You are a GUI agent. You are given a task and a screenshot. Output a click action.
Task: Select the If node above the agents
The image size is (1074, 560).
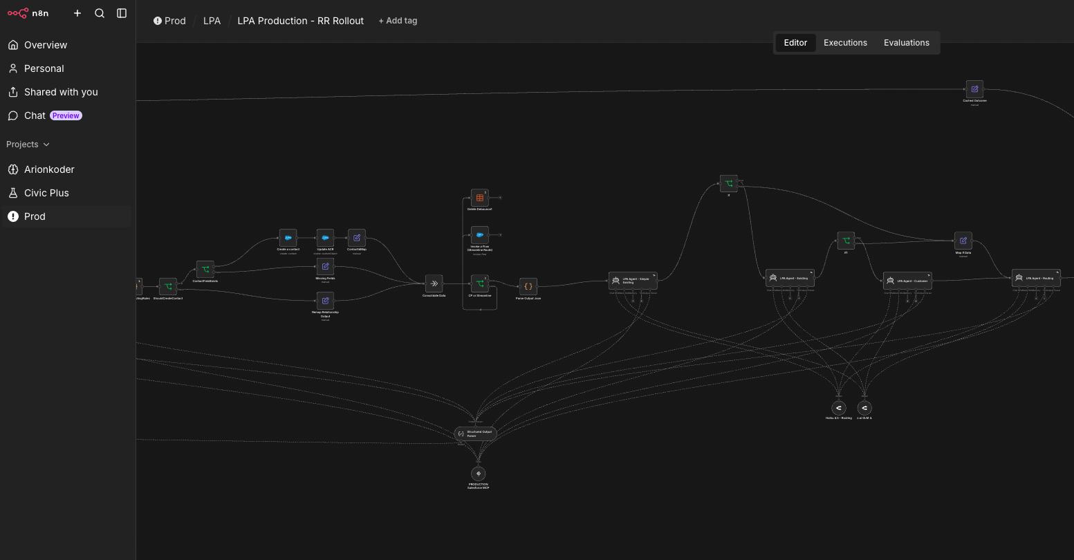pyautogui.click(x=728, y=183)
